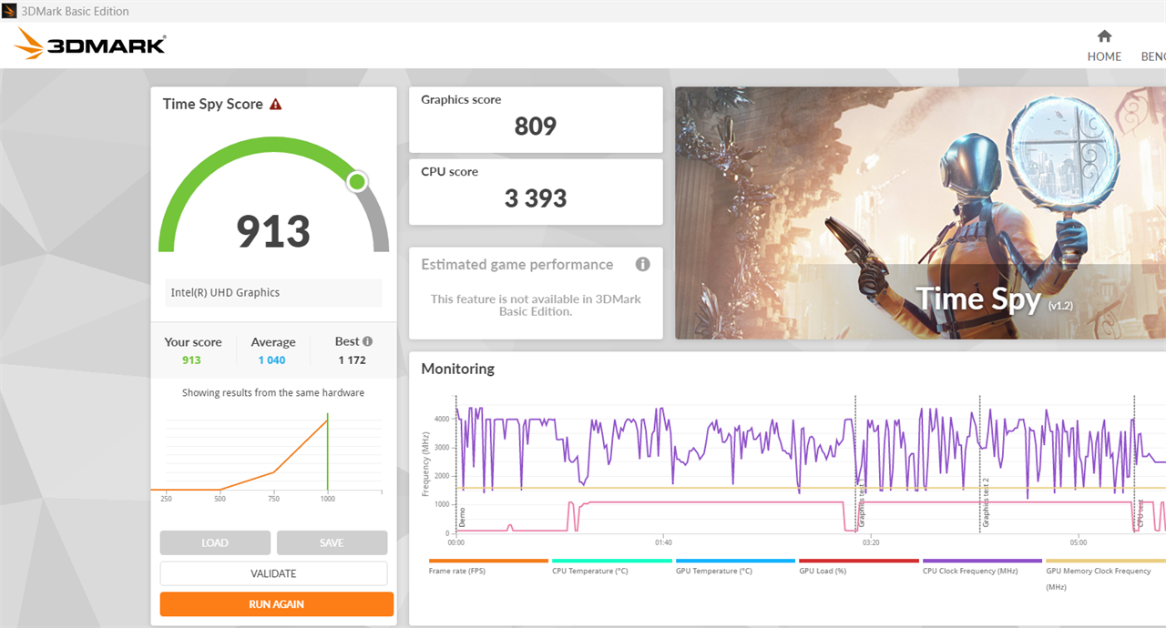Click the green score gauge marker

coord(357,182)
